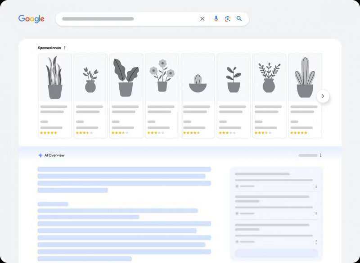Open the three-dot menu on the first sidebar card
Viewport: 360px width, 263px height.
tap(316, 186)
